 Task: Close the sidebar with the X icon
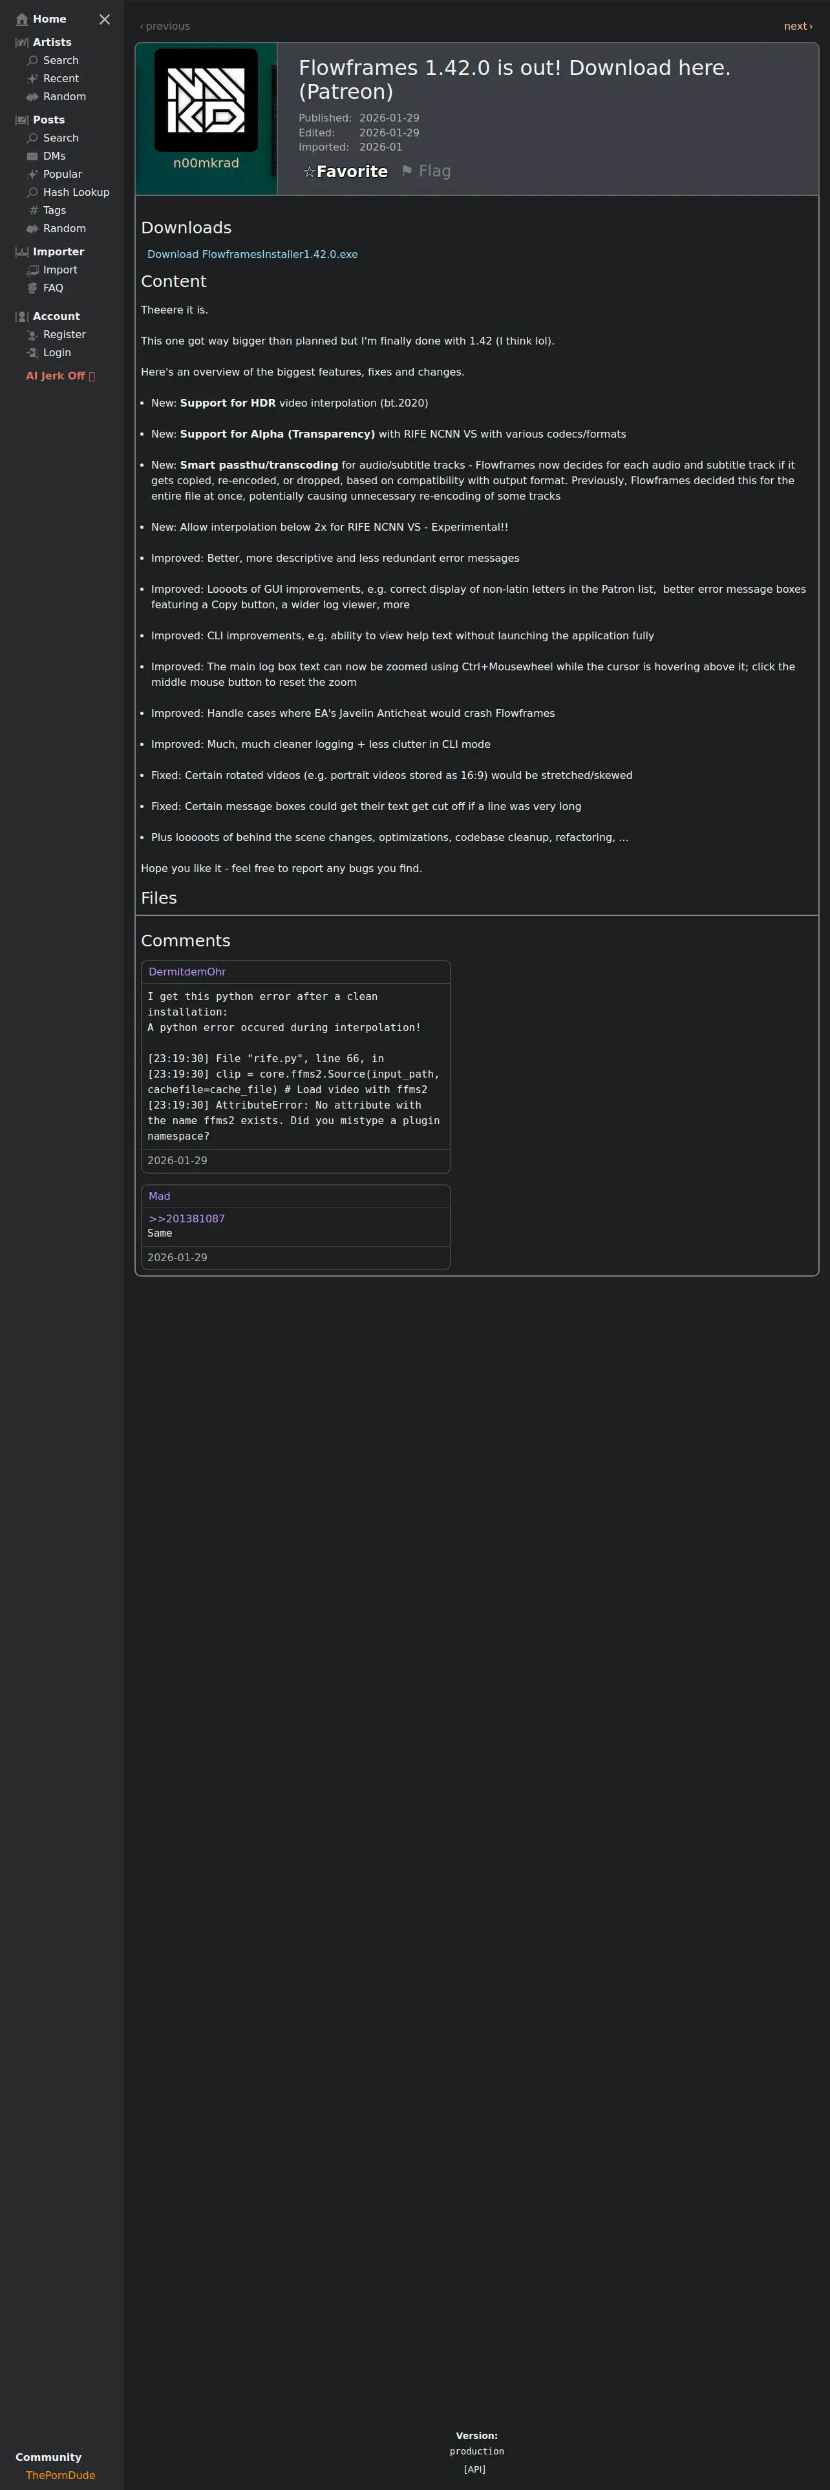[x=104, y=19]
